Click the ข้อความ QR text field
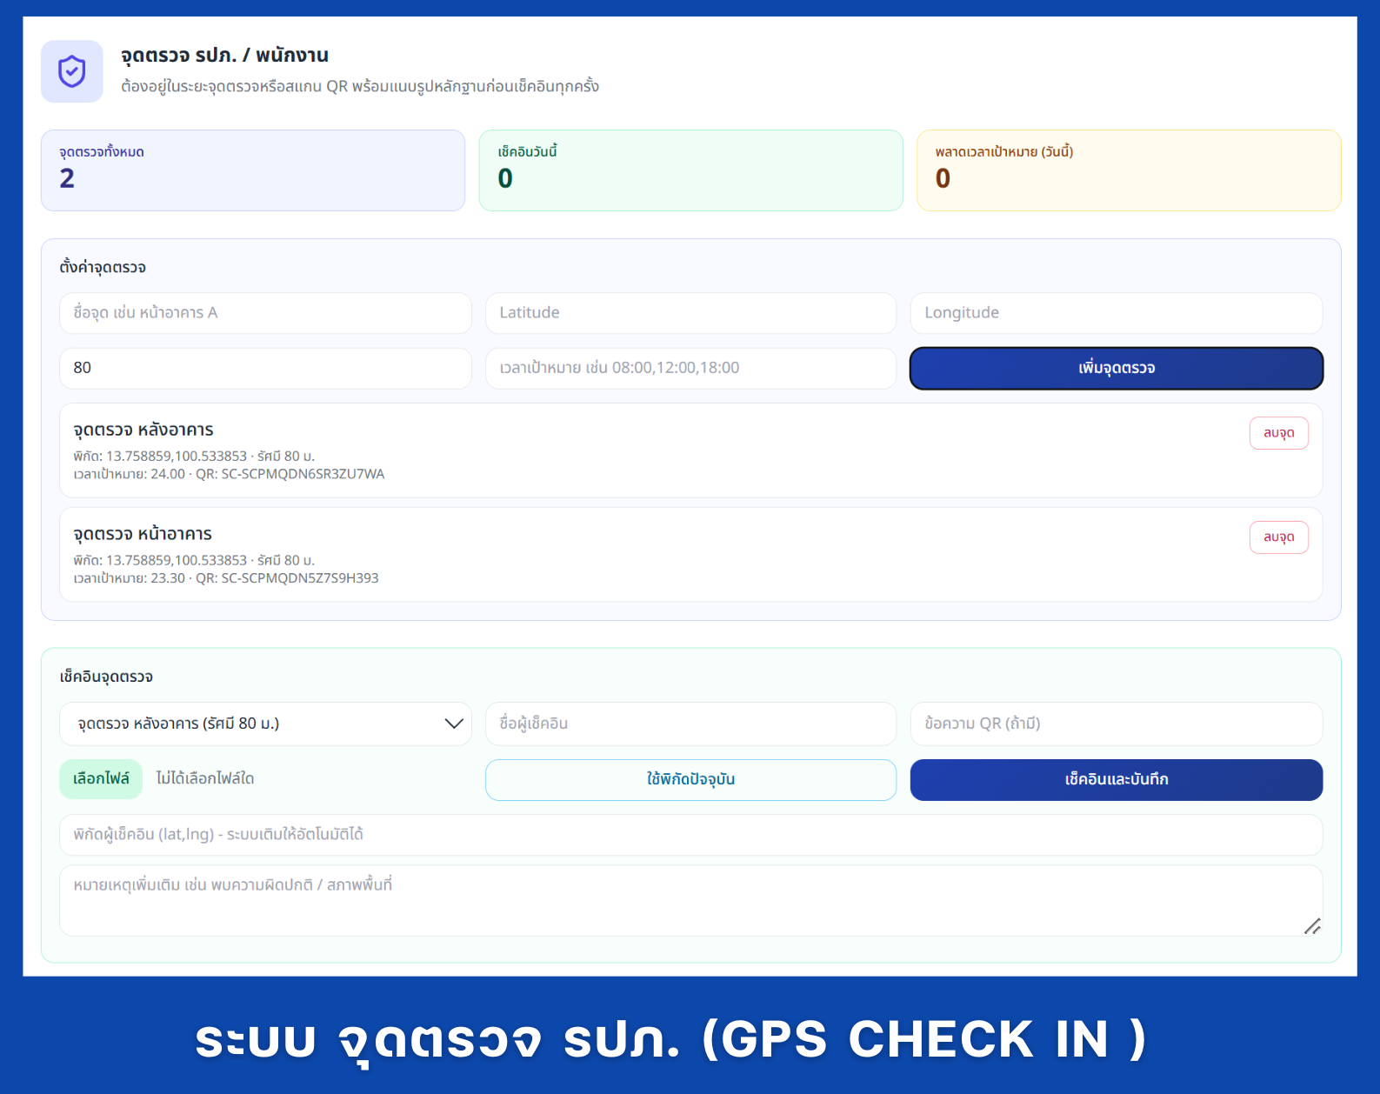Screen dimensions: 1380x1094 [x=1117, y=724]
